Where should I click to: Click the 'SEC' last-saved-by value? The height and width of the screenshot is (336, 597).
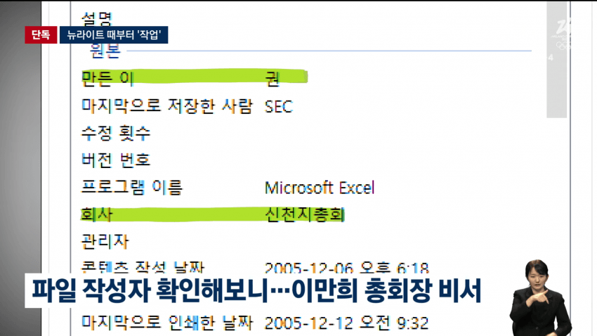278,107
